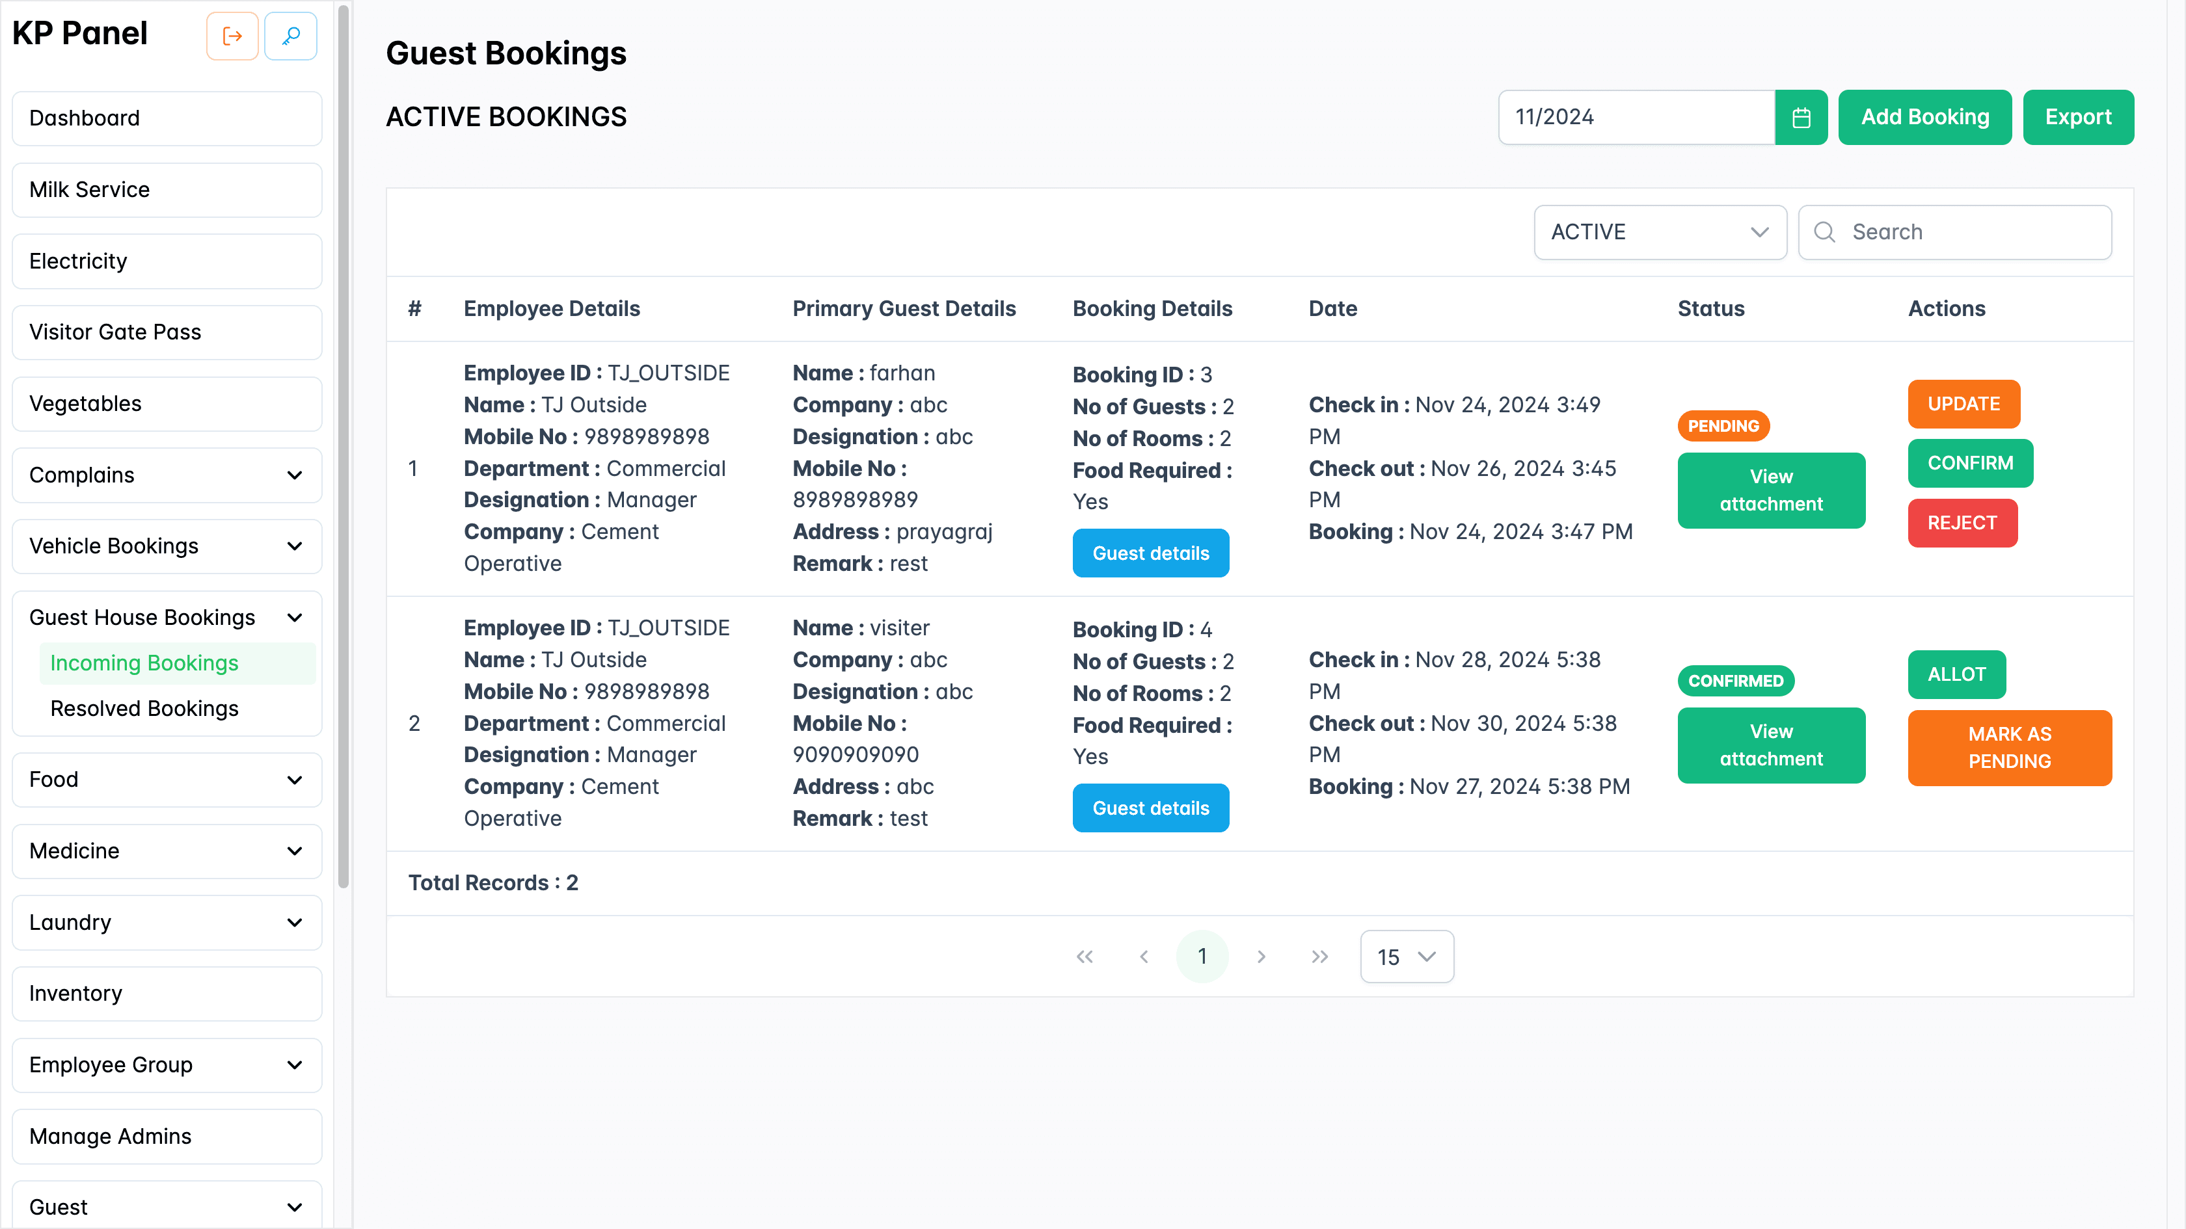Skip to the last page double-right arrow
The height and width of the screenshot is (1229, 2186).
(x=1319, y=956)
